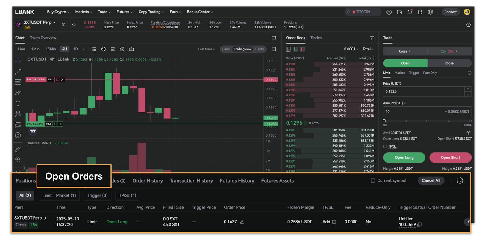Open the user avatar icon
This screenshot has height=236, width=479.
467,12
